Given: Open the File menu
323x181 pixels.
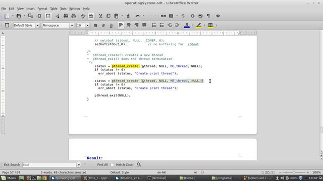Looking at the screenshot, I should (4, 9).
